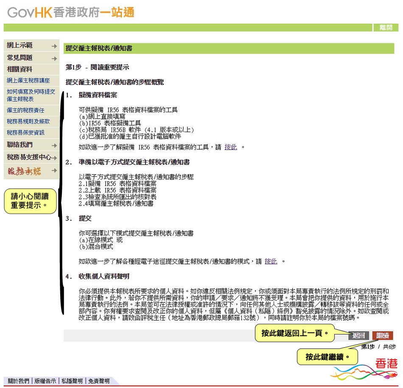Select the (b)IR56 表格擬備工具 line
Image resolution: width=403 pixels, height=388 pixels.
(x=110, y=123)
